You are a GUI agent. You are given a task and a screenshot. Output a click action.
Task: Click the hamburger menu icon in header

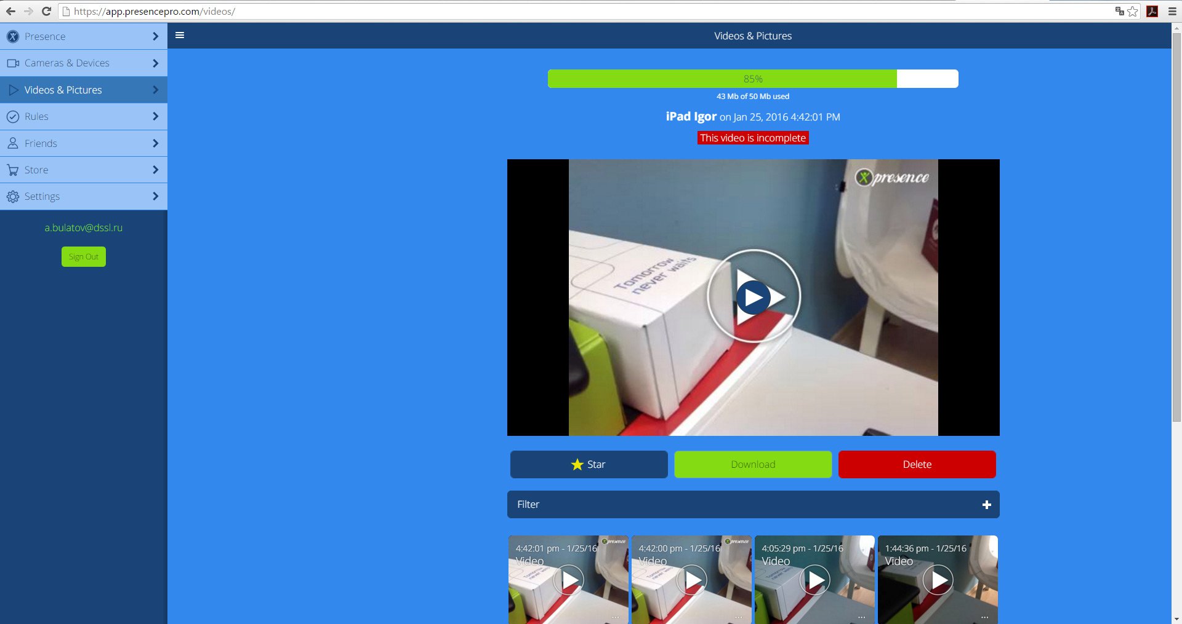coord(180,35)
